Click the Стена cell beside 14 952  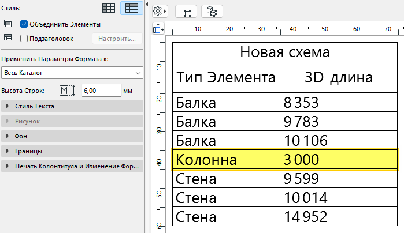226,216
